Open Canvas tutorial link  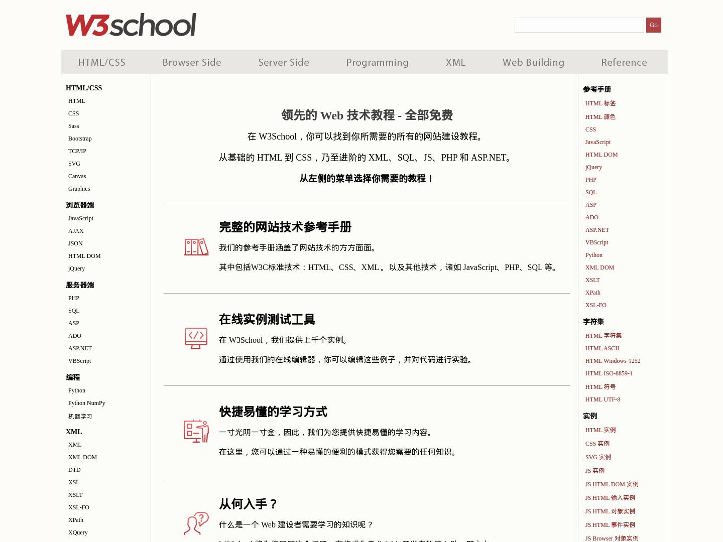77,176
